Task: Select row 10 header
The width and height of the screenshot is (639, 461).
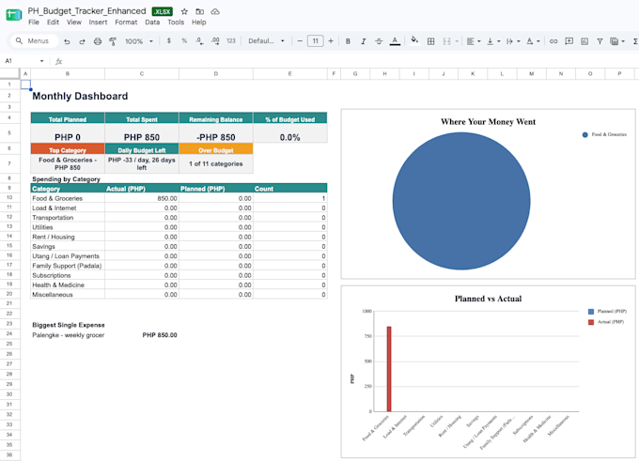Action: [x=9, y=197]
